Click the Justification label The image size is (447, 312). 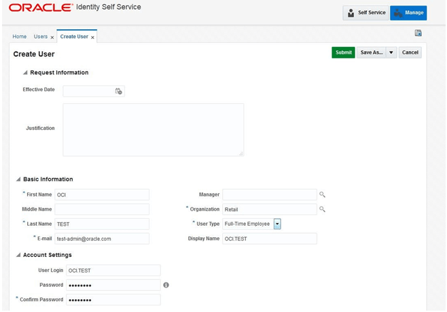click(40, 128)
